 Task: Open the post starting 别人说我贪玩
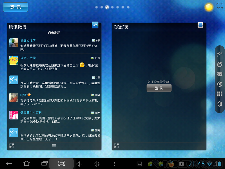tap(60, 85)
